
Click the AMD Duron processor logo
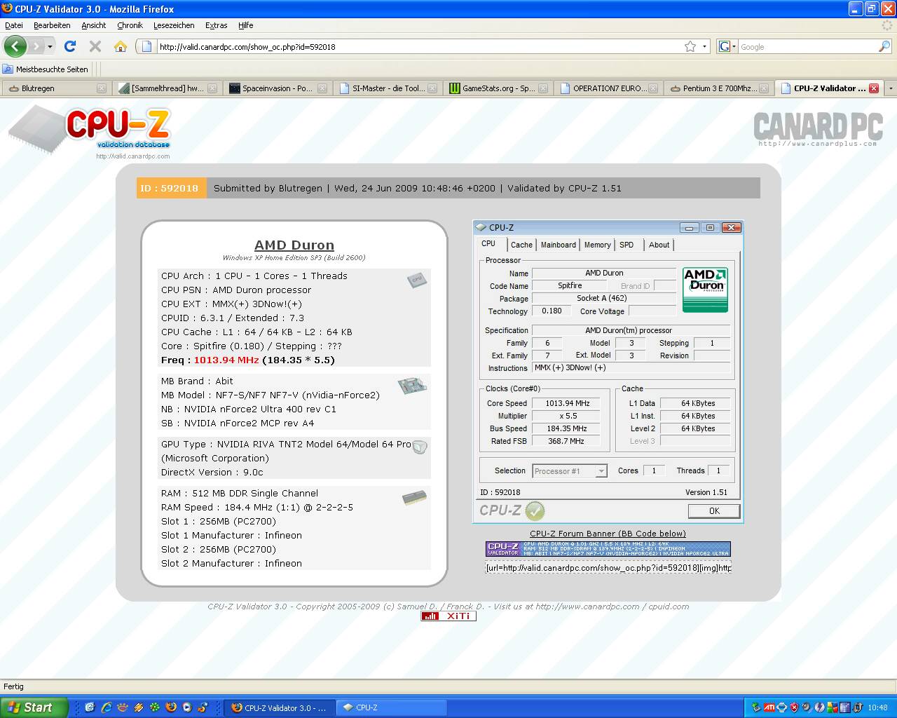705,290
